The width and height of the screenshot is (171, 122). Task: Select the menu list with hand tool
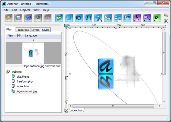pyautogui.click(x=118, y=18)
